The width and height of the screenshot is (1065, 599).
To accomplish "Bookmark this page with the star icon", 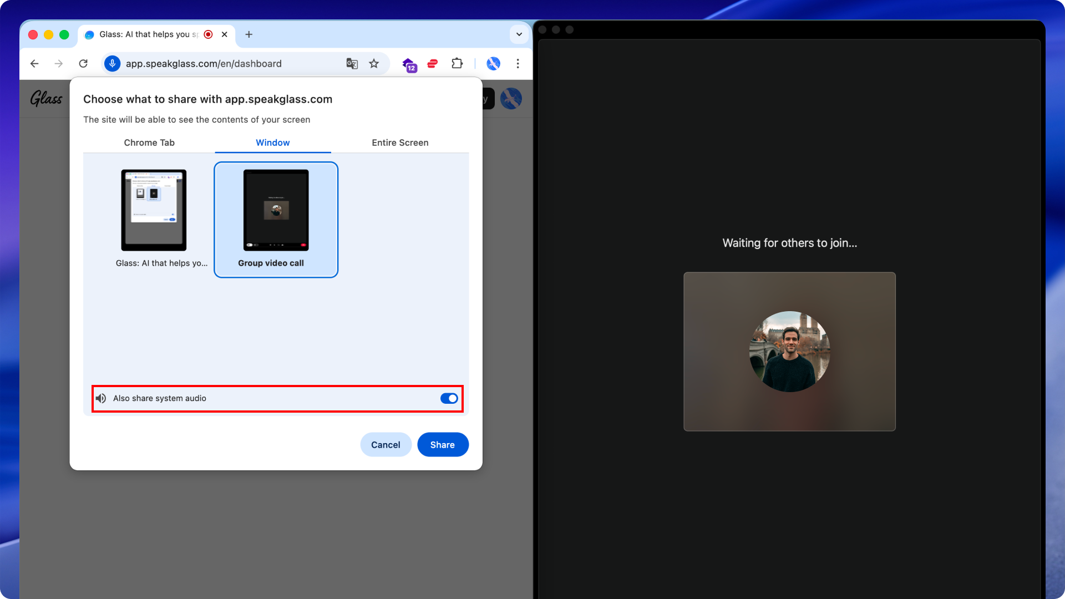I will 374,64.
